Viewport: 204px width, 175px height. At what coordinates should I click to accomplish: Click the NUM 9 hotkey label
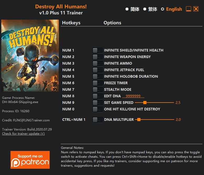pyautogui.click(x=68, y=103)
